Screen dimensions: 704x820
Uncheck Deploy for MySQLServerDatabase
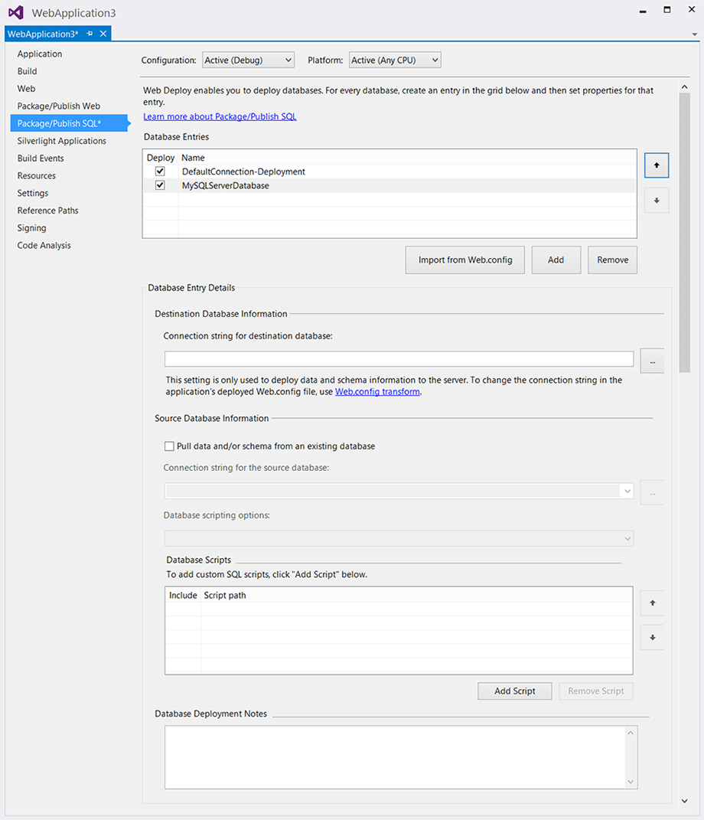coord(160,185)
